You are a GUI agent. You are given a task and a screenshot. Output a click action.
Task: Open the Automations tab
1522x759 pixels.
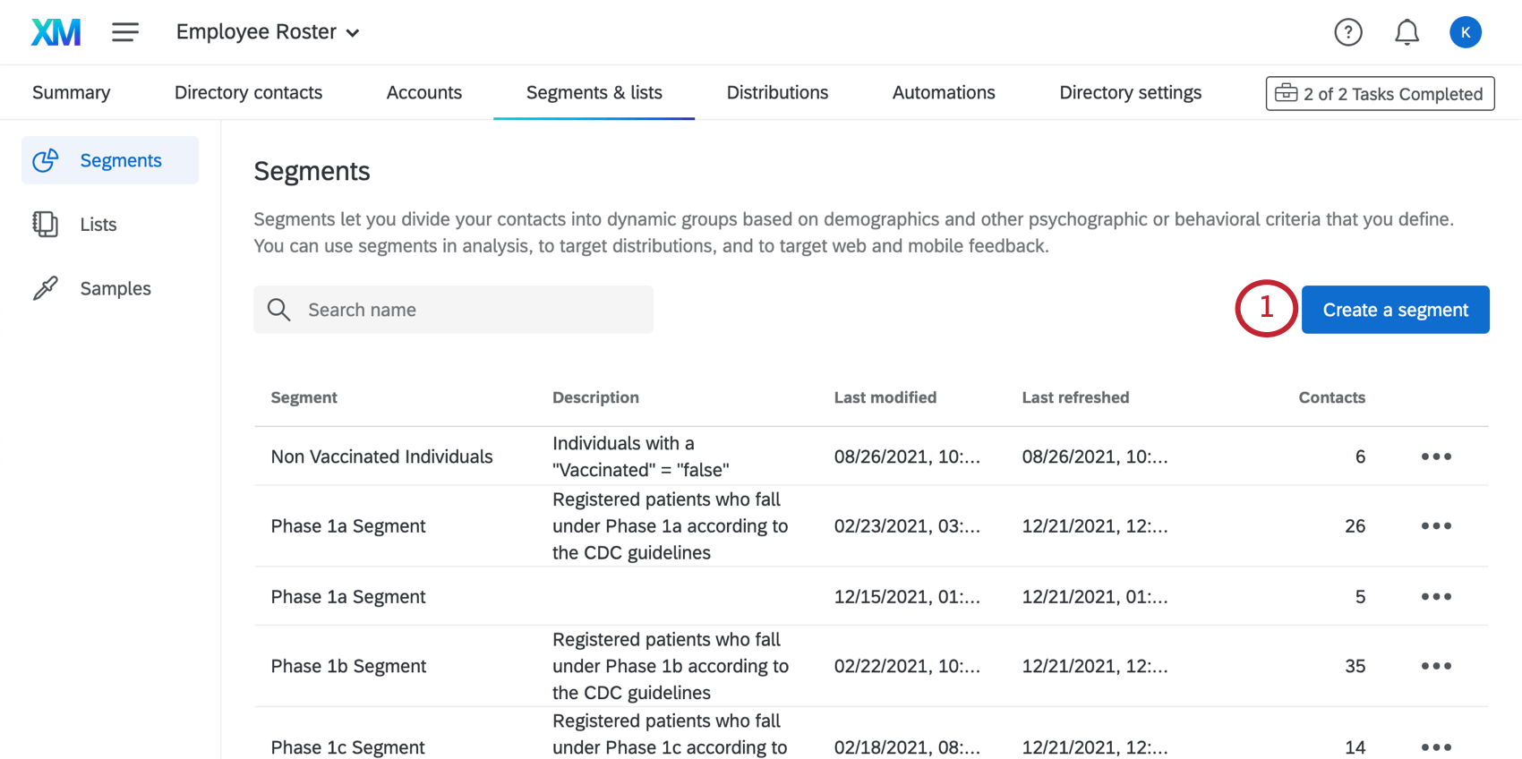click(x=944, y=92)
